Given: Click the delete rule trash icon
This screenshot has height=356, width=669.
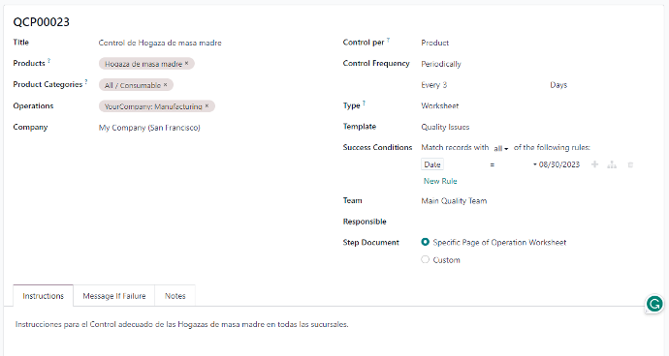Looking at the screenshot, I should coord(630,164).
